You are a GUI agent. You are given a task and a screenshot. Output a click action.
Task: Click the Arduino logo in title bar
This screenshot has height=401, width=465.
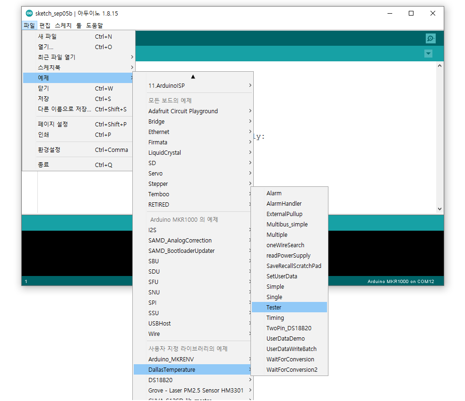click(29, 13)
